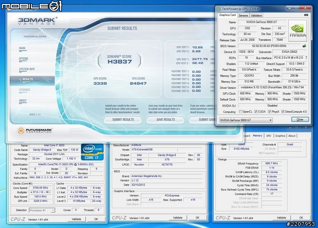Image resolution: width=318 pixels, height=228 pixels.
Task: Click the memory Size value 8192 MBytes
Action: [241, 149]
